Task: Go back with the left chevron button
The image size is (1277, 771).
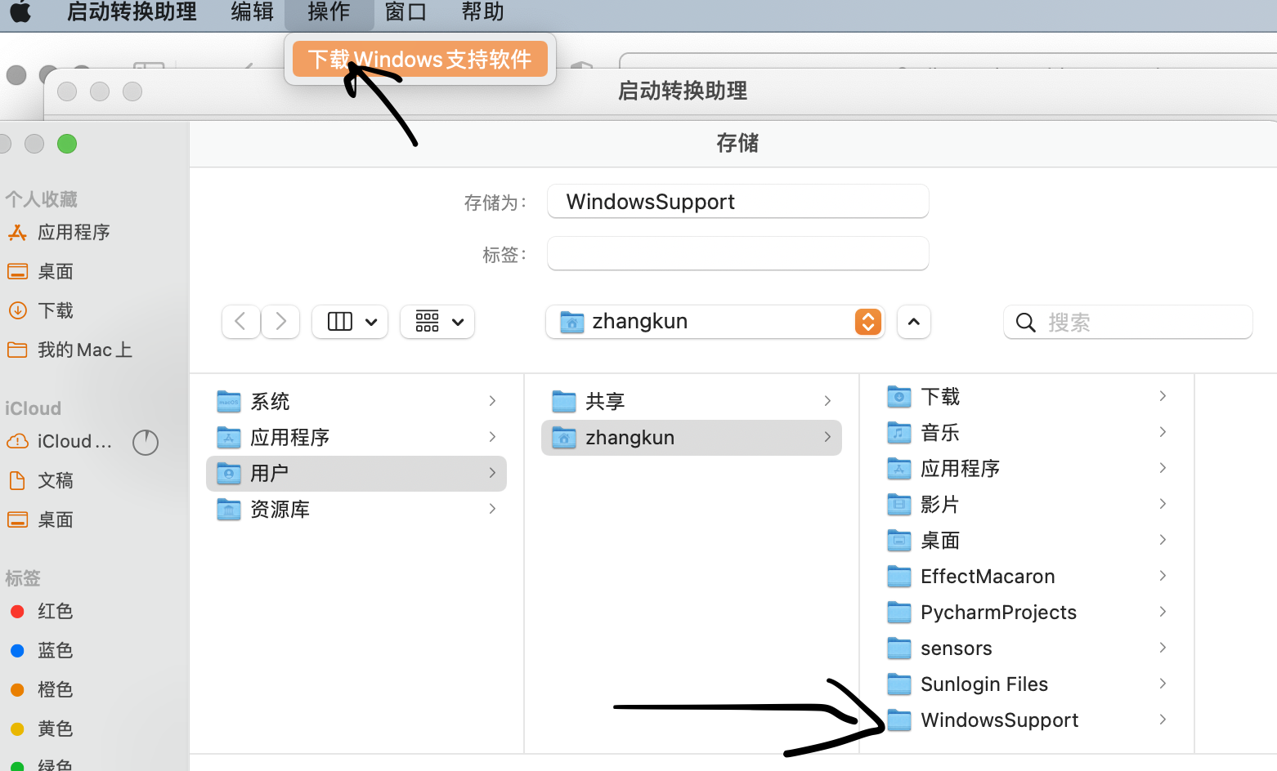Action: click(240, 322)
